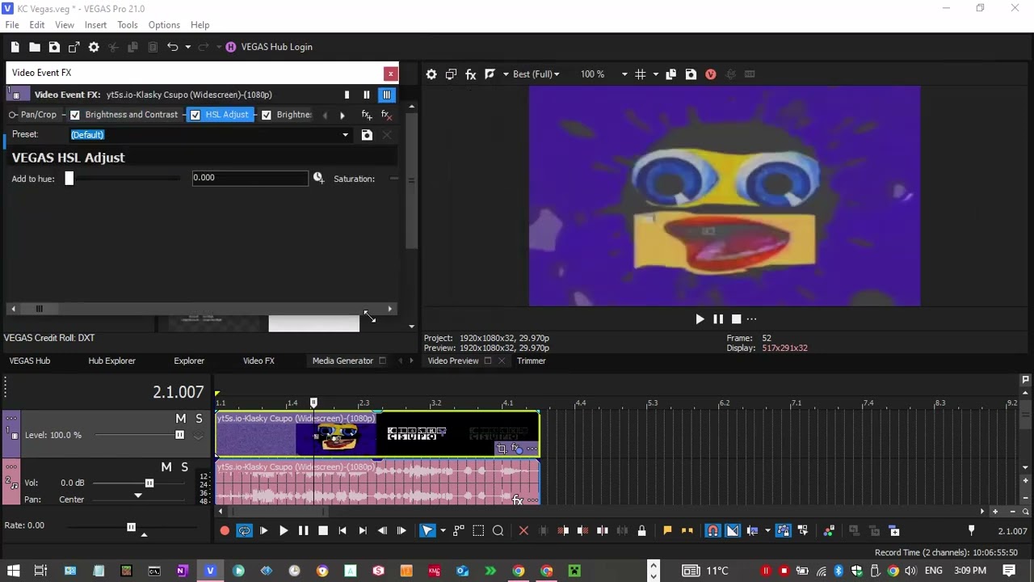Undo the last action

[172, 47]
